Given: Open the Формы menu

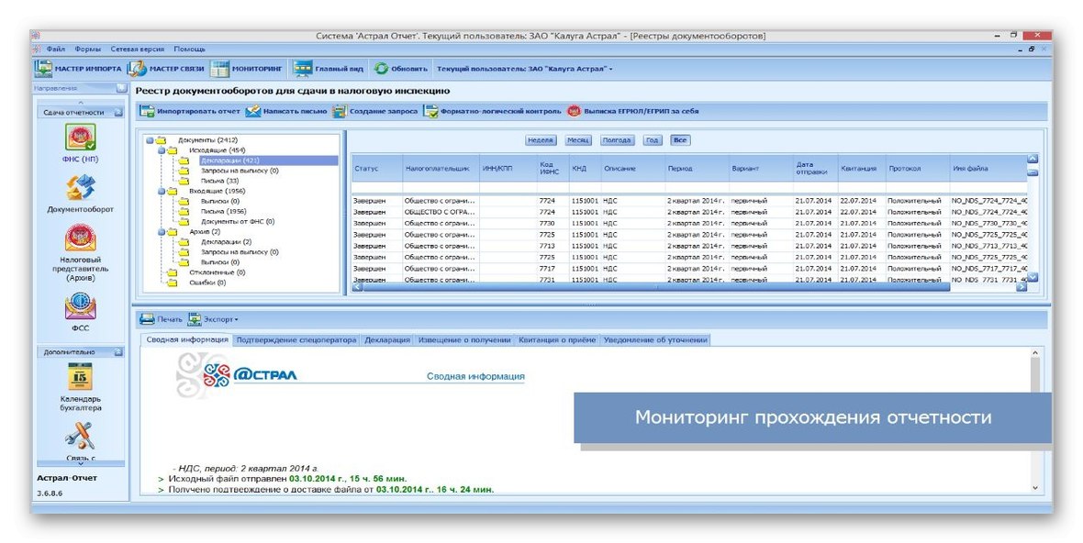Looking at the screenshot, I should [x=88, y=49].
